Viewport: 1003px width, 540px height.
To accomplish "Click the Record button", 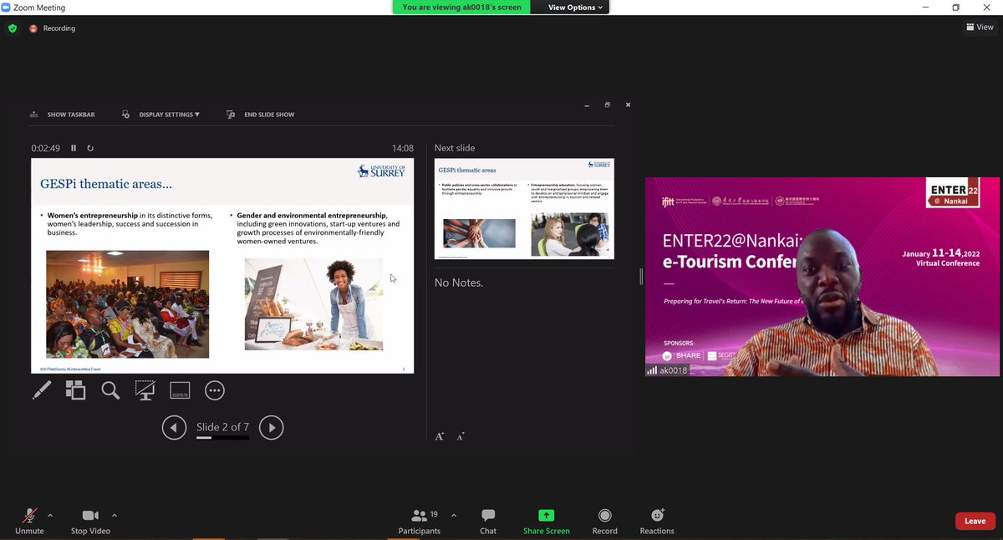I will click(605, 522).
